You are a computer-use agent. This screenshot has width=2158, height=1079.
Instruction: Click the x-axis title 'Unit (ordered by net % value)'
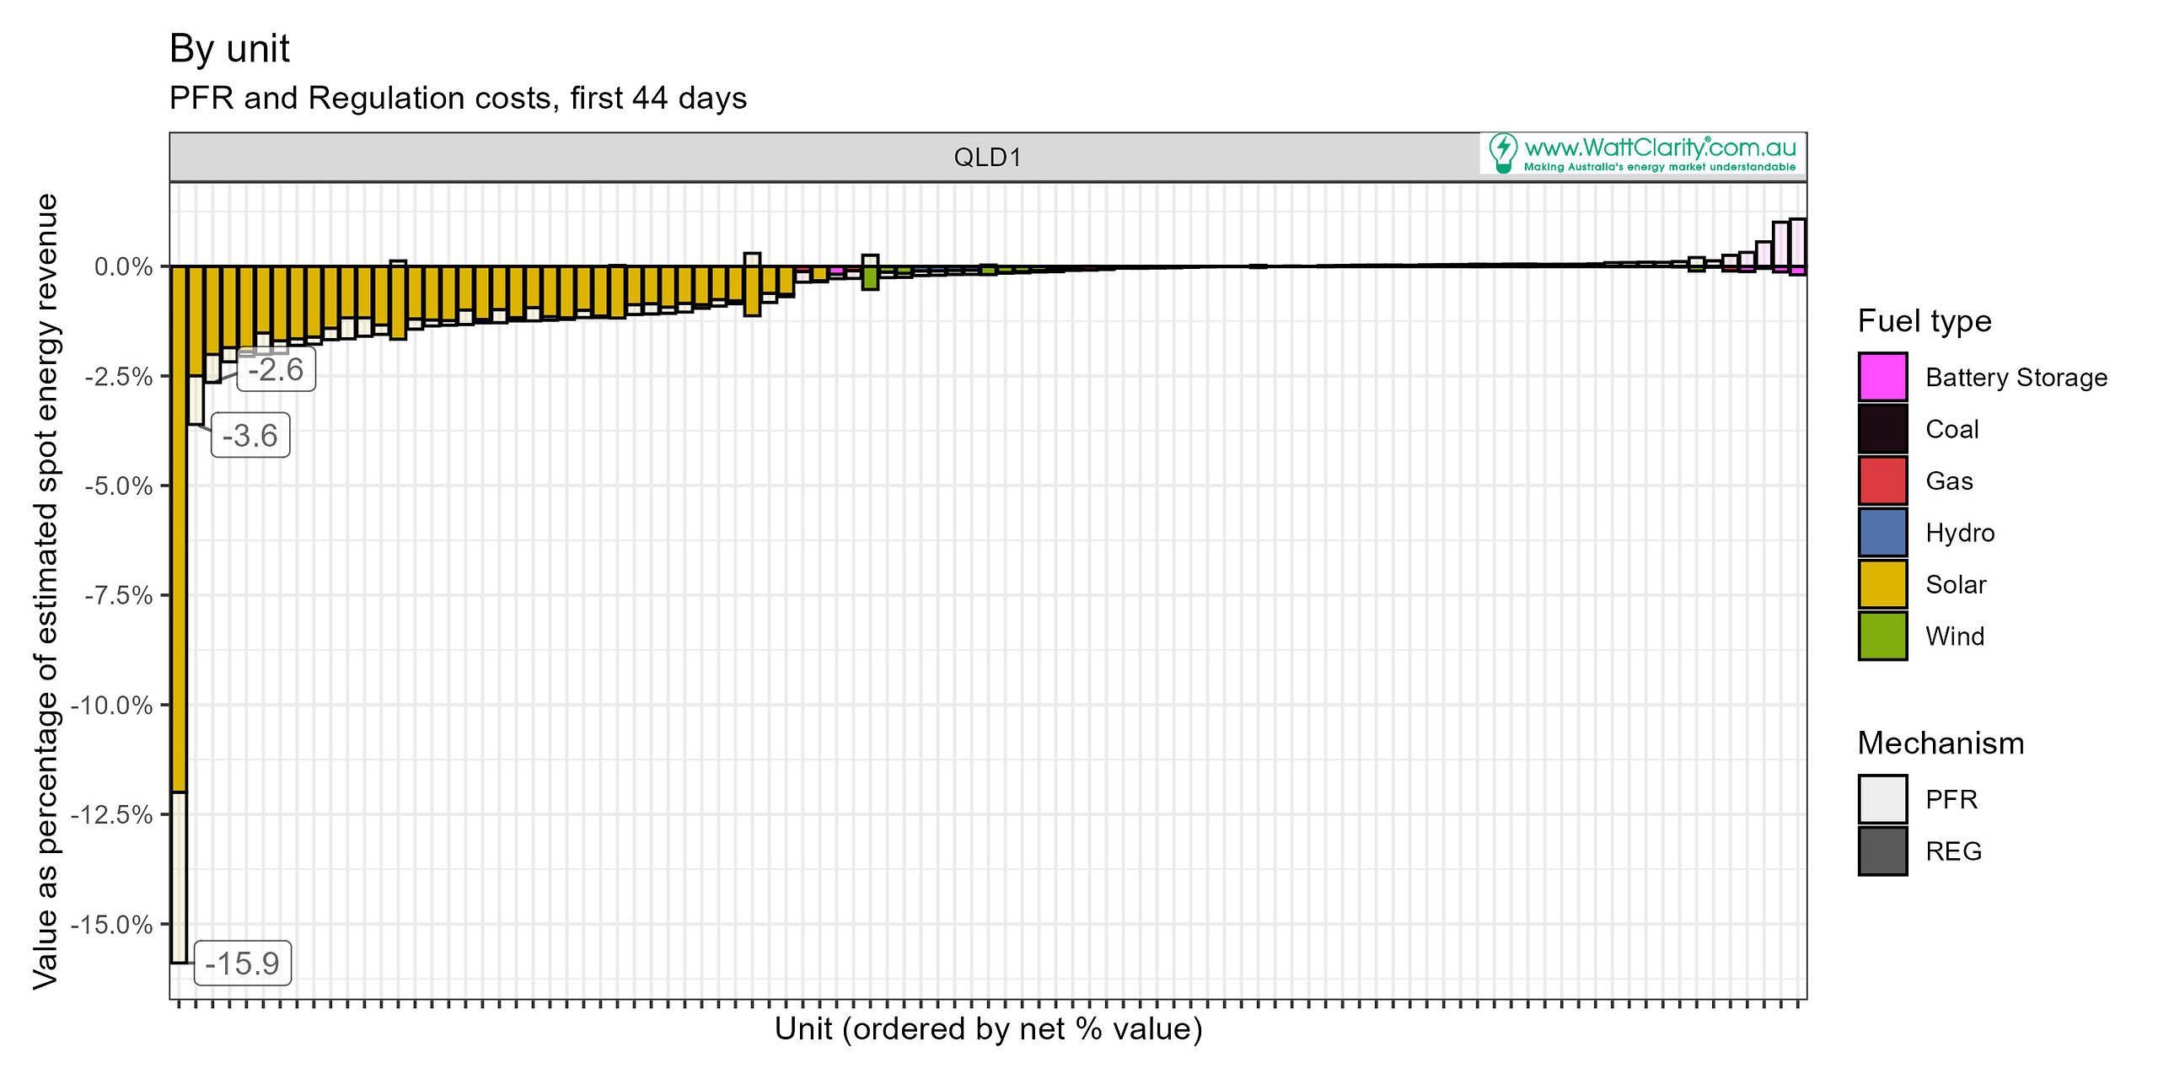[988, 1029]
